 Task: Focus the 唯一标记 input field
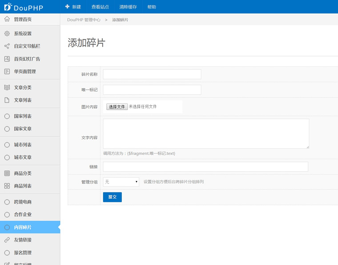tap(152, 90)
